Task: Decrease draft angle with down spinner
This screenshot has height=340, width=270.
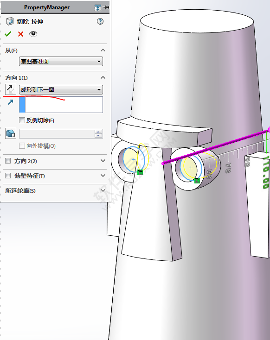Action: point(98,136)
